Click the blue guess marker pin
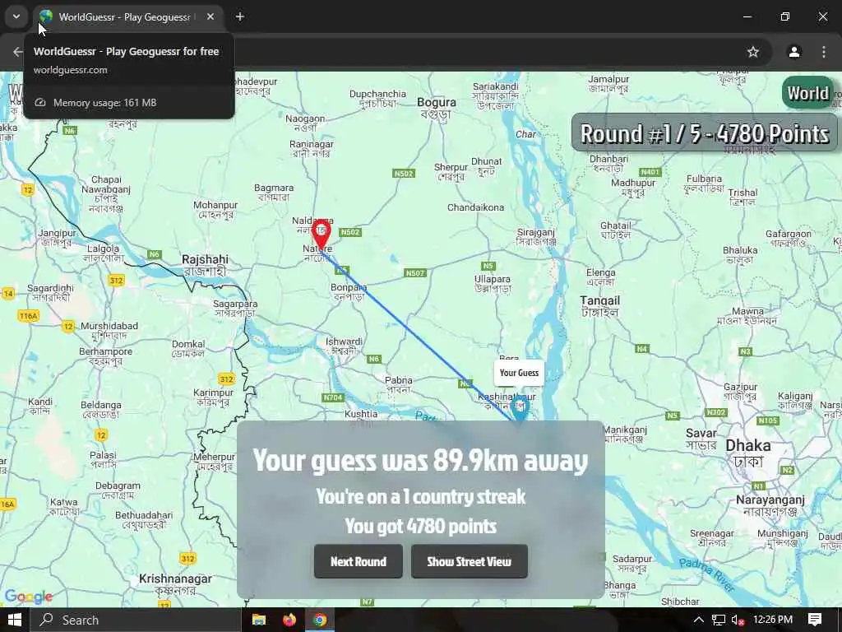 click(520, 408)
